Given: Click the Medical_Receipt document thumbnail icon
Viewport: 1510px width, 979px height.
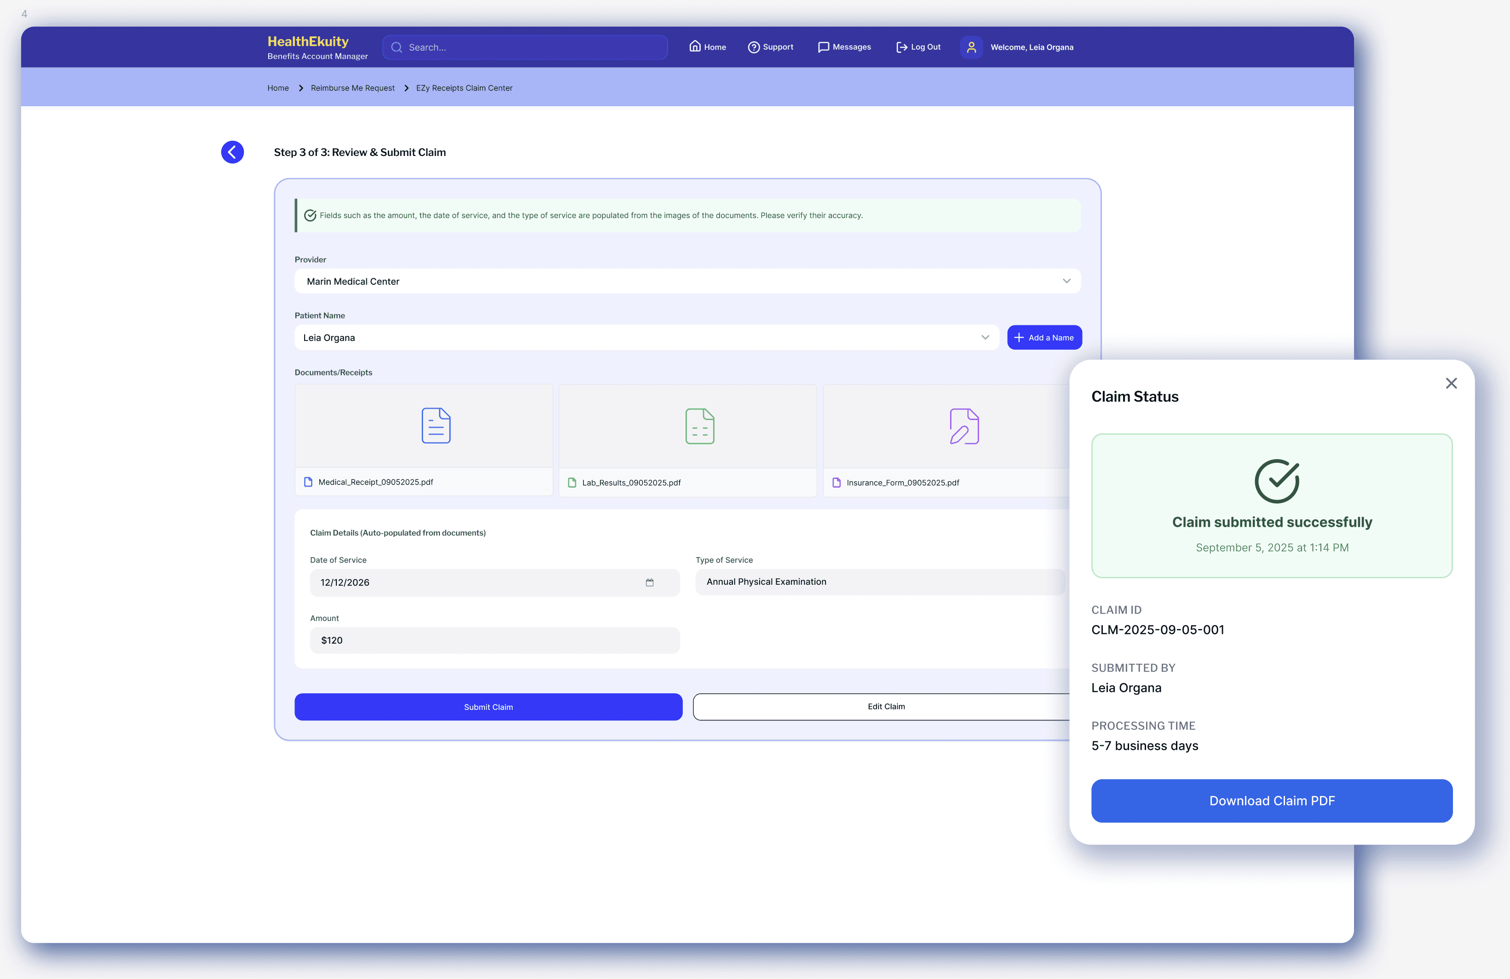Looking at the screenshot, I should click(x=436, y=426).
